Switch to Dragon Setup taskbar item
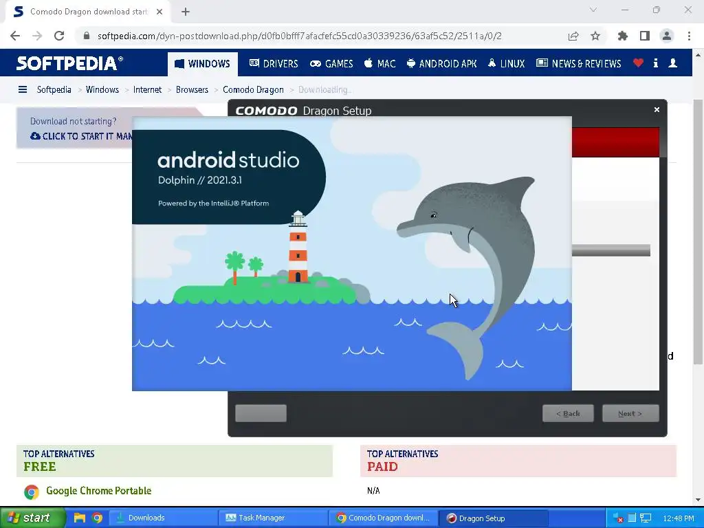 click(x=493, y=518)
